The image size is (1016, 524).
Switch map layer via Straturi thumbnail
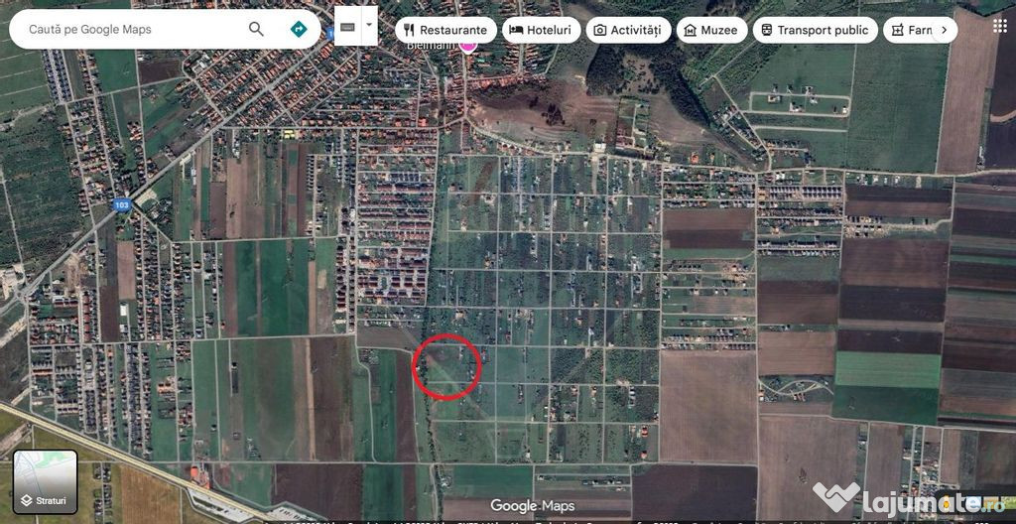coord(46,482)
